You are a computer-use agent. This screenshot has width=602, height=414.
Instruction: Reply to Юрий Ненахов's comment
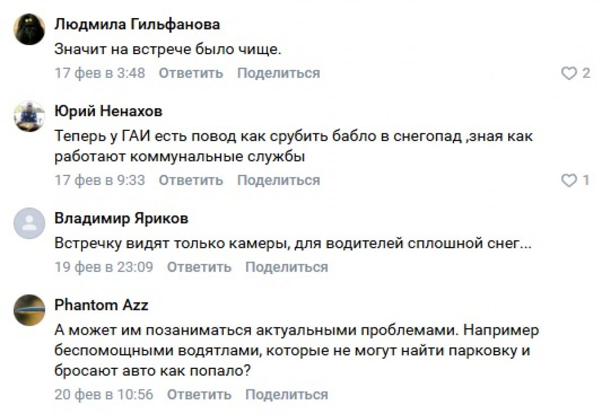pos(191,180)
